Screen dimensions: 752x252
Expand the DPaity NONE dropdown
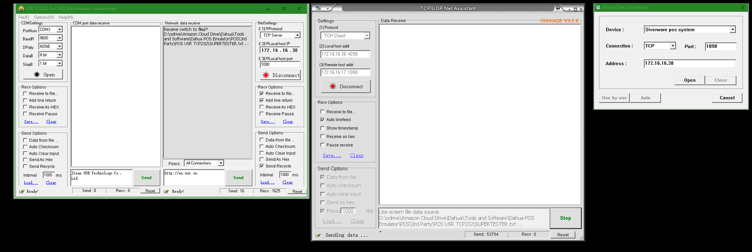pyautogui.click(x=60, y=46)
